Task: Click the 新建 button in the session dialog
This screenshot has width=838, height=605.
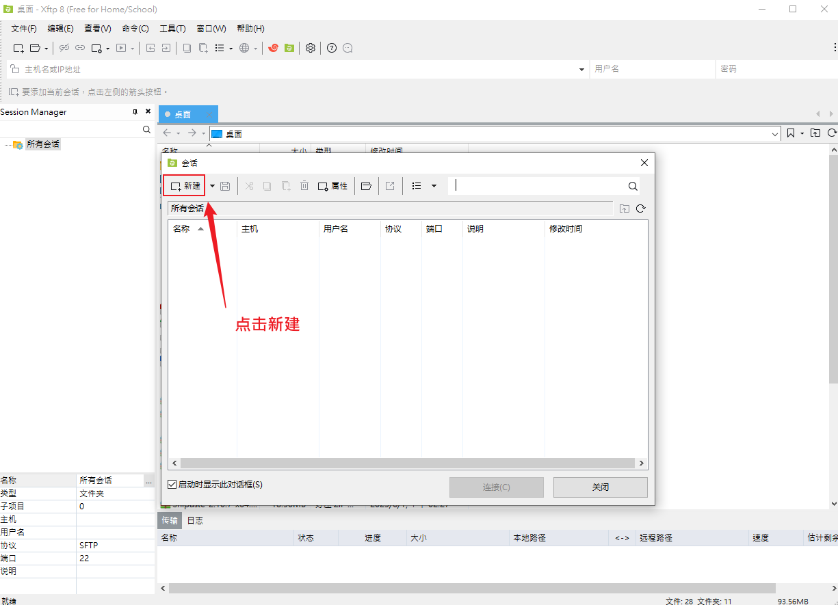Action: click(185, 186)
